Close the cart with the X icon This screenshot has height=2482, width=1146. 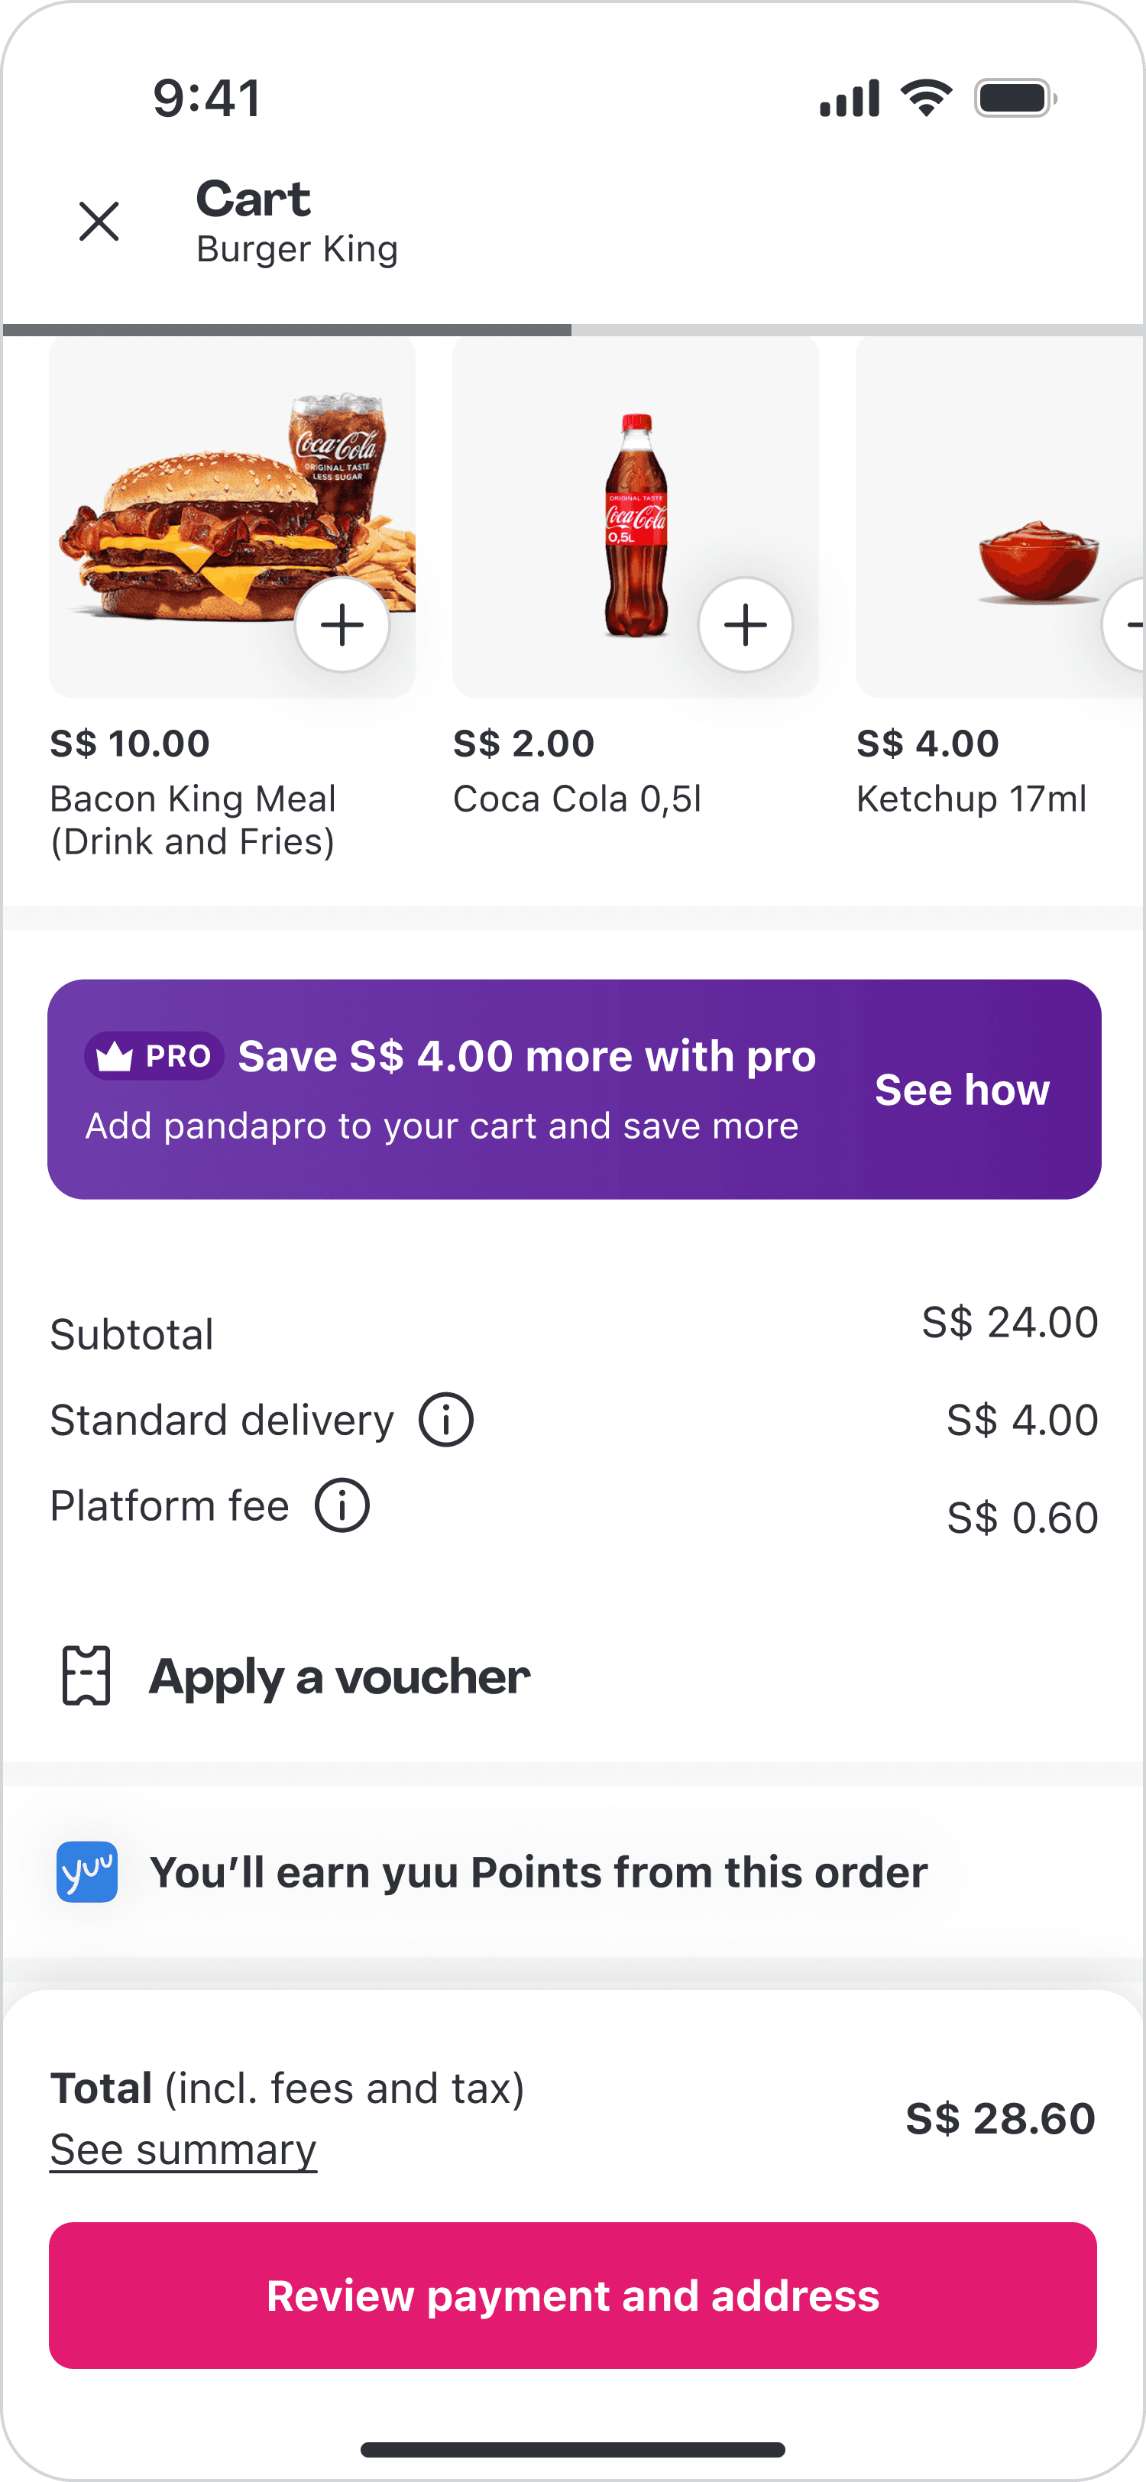coord(99,222)
